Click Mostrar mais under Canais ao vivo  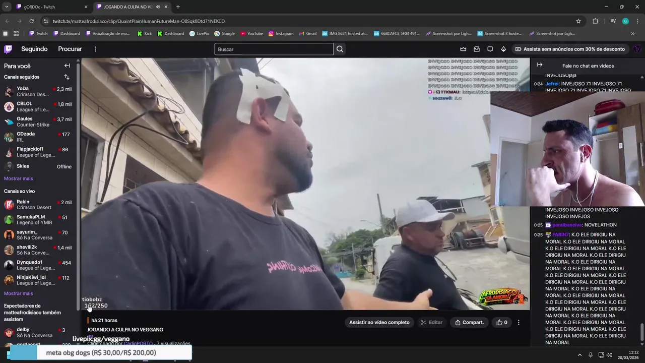click(x=18, y=293)
